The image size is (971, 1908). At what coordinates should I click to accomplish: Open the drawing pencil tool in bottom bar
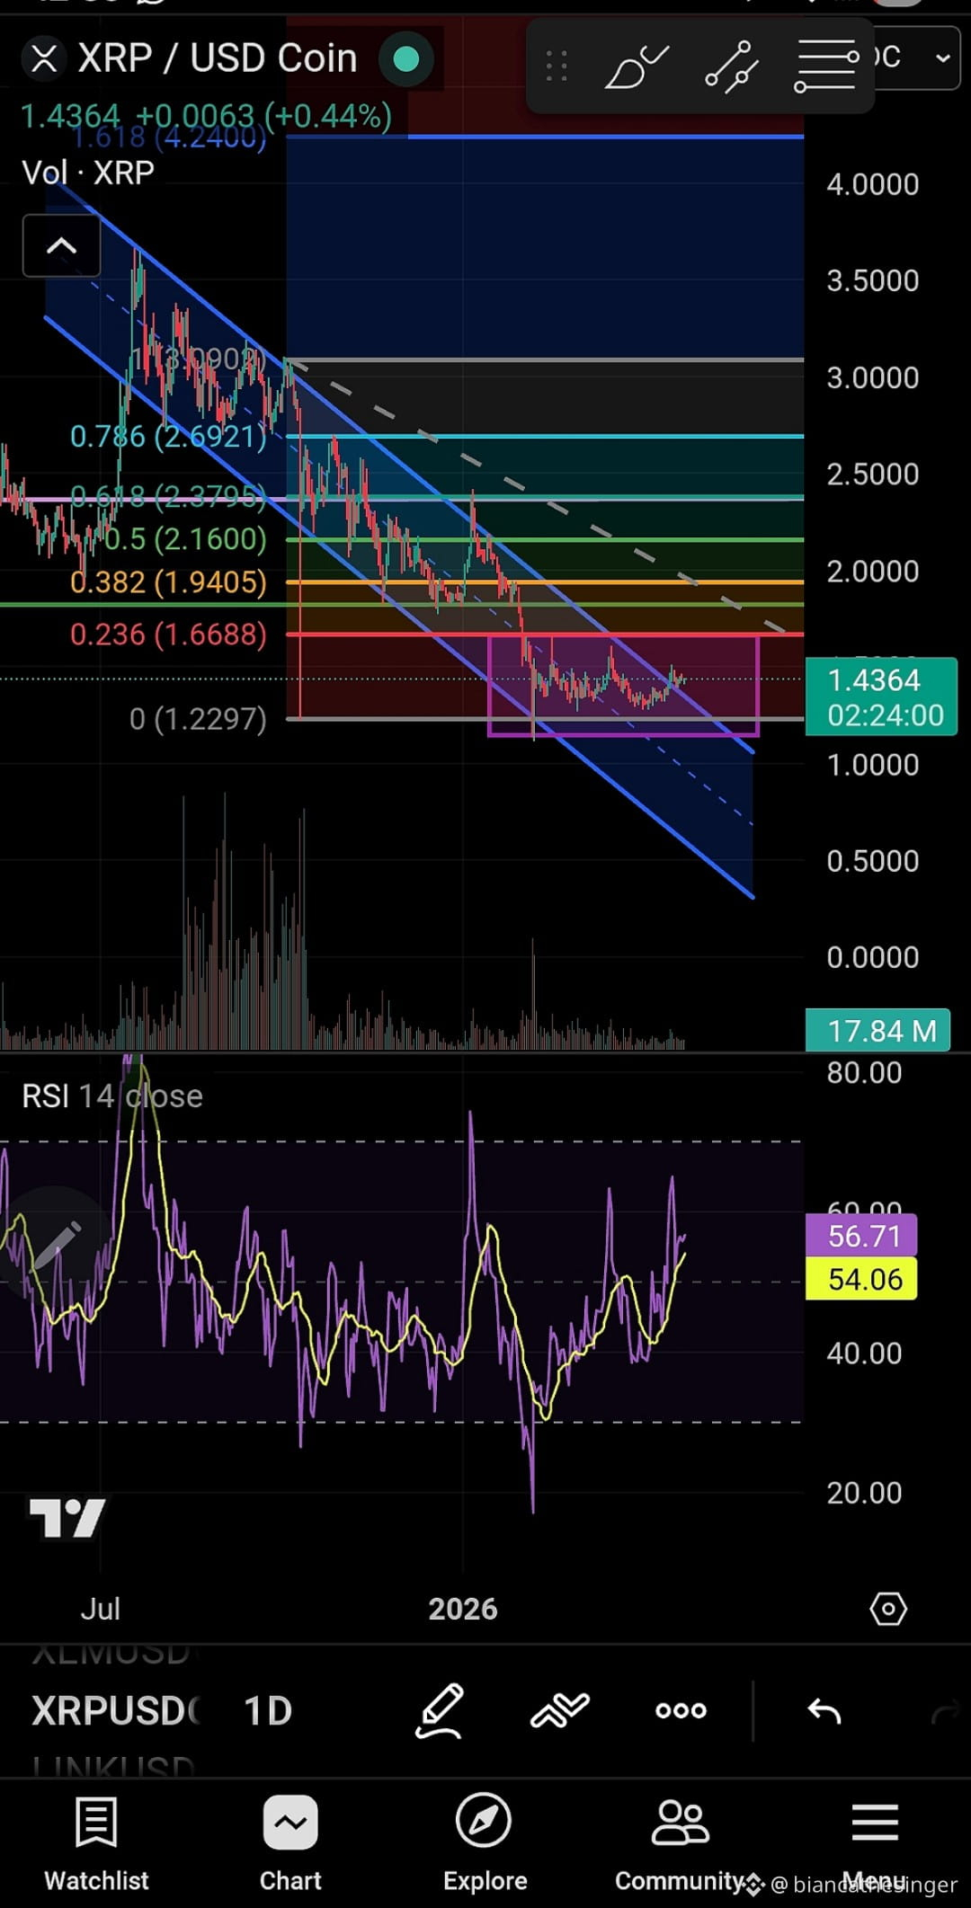pos(440,1710)
